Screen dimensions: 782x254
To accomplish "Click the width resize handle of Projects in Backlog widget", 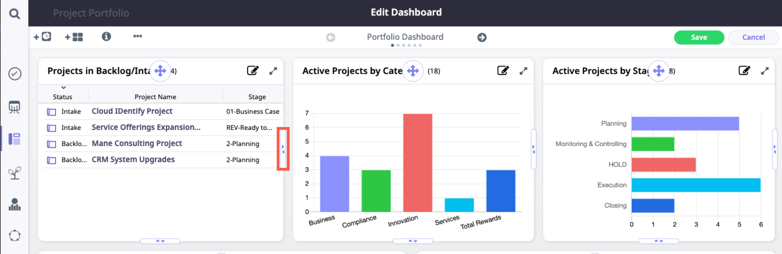I will 283,149.
